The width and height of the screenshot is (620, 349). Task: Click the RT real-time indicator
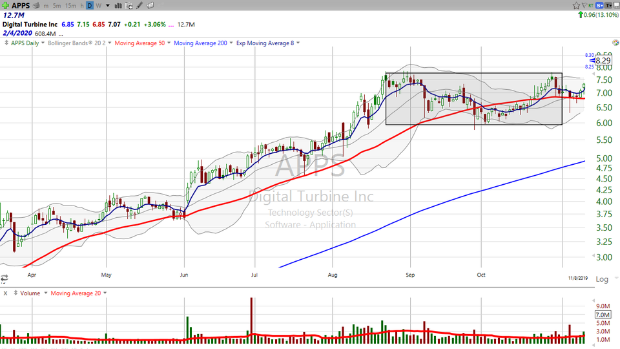pyautogui.click(x=591, y=5)
